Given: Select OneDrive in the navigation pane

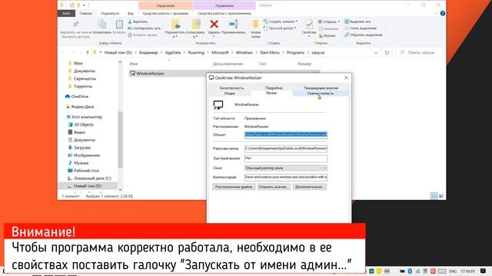Looking at the screenshot, I should [80, 97].
